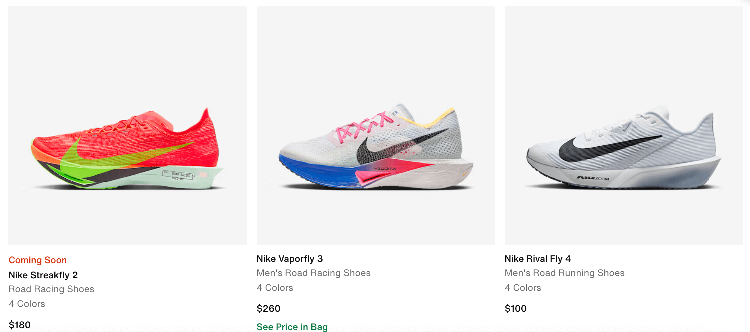Click the $260 price of Vaporfly 3

point(268,309)
